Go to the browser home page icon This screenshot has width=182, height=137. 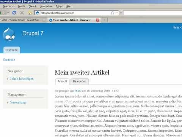[x=30, y=13]
